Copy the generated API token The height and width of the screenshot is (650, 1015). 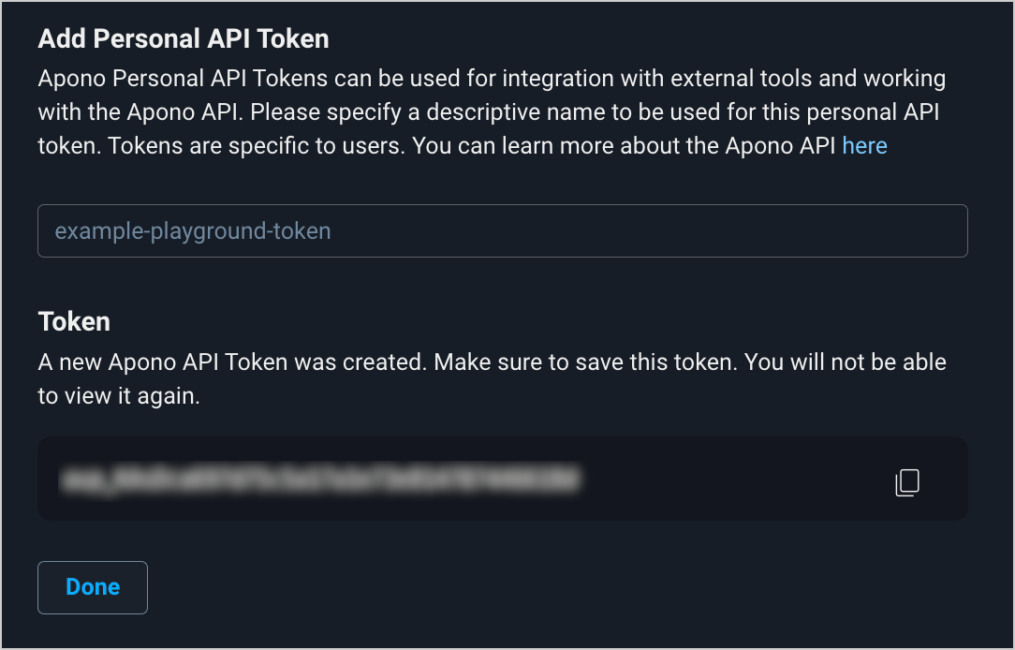click(x=907, y=482)
